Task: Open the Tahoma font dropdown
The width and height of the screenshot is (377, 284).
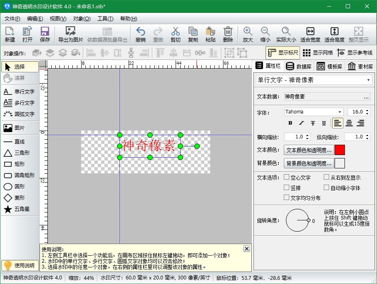Action: (340, 112)
